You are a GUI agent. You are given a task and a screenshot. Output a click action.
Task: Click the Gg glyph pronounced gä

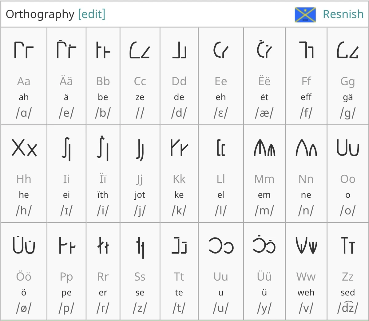click(348, 50)
